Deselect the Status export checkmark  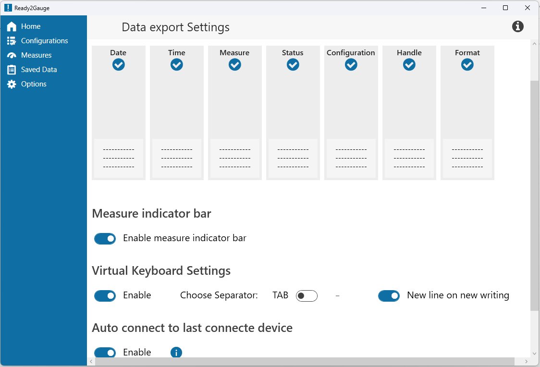tap(293, 64)
